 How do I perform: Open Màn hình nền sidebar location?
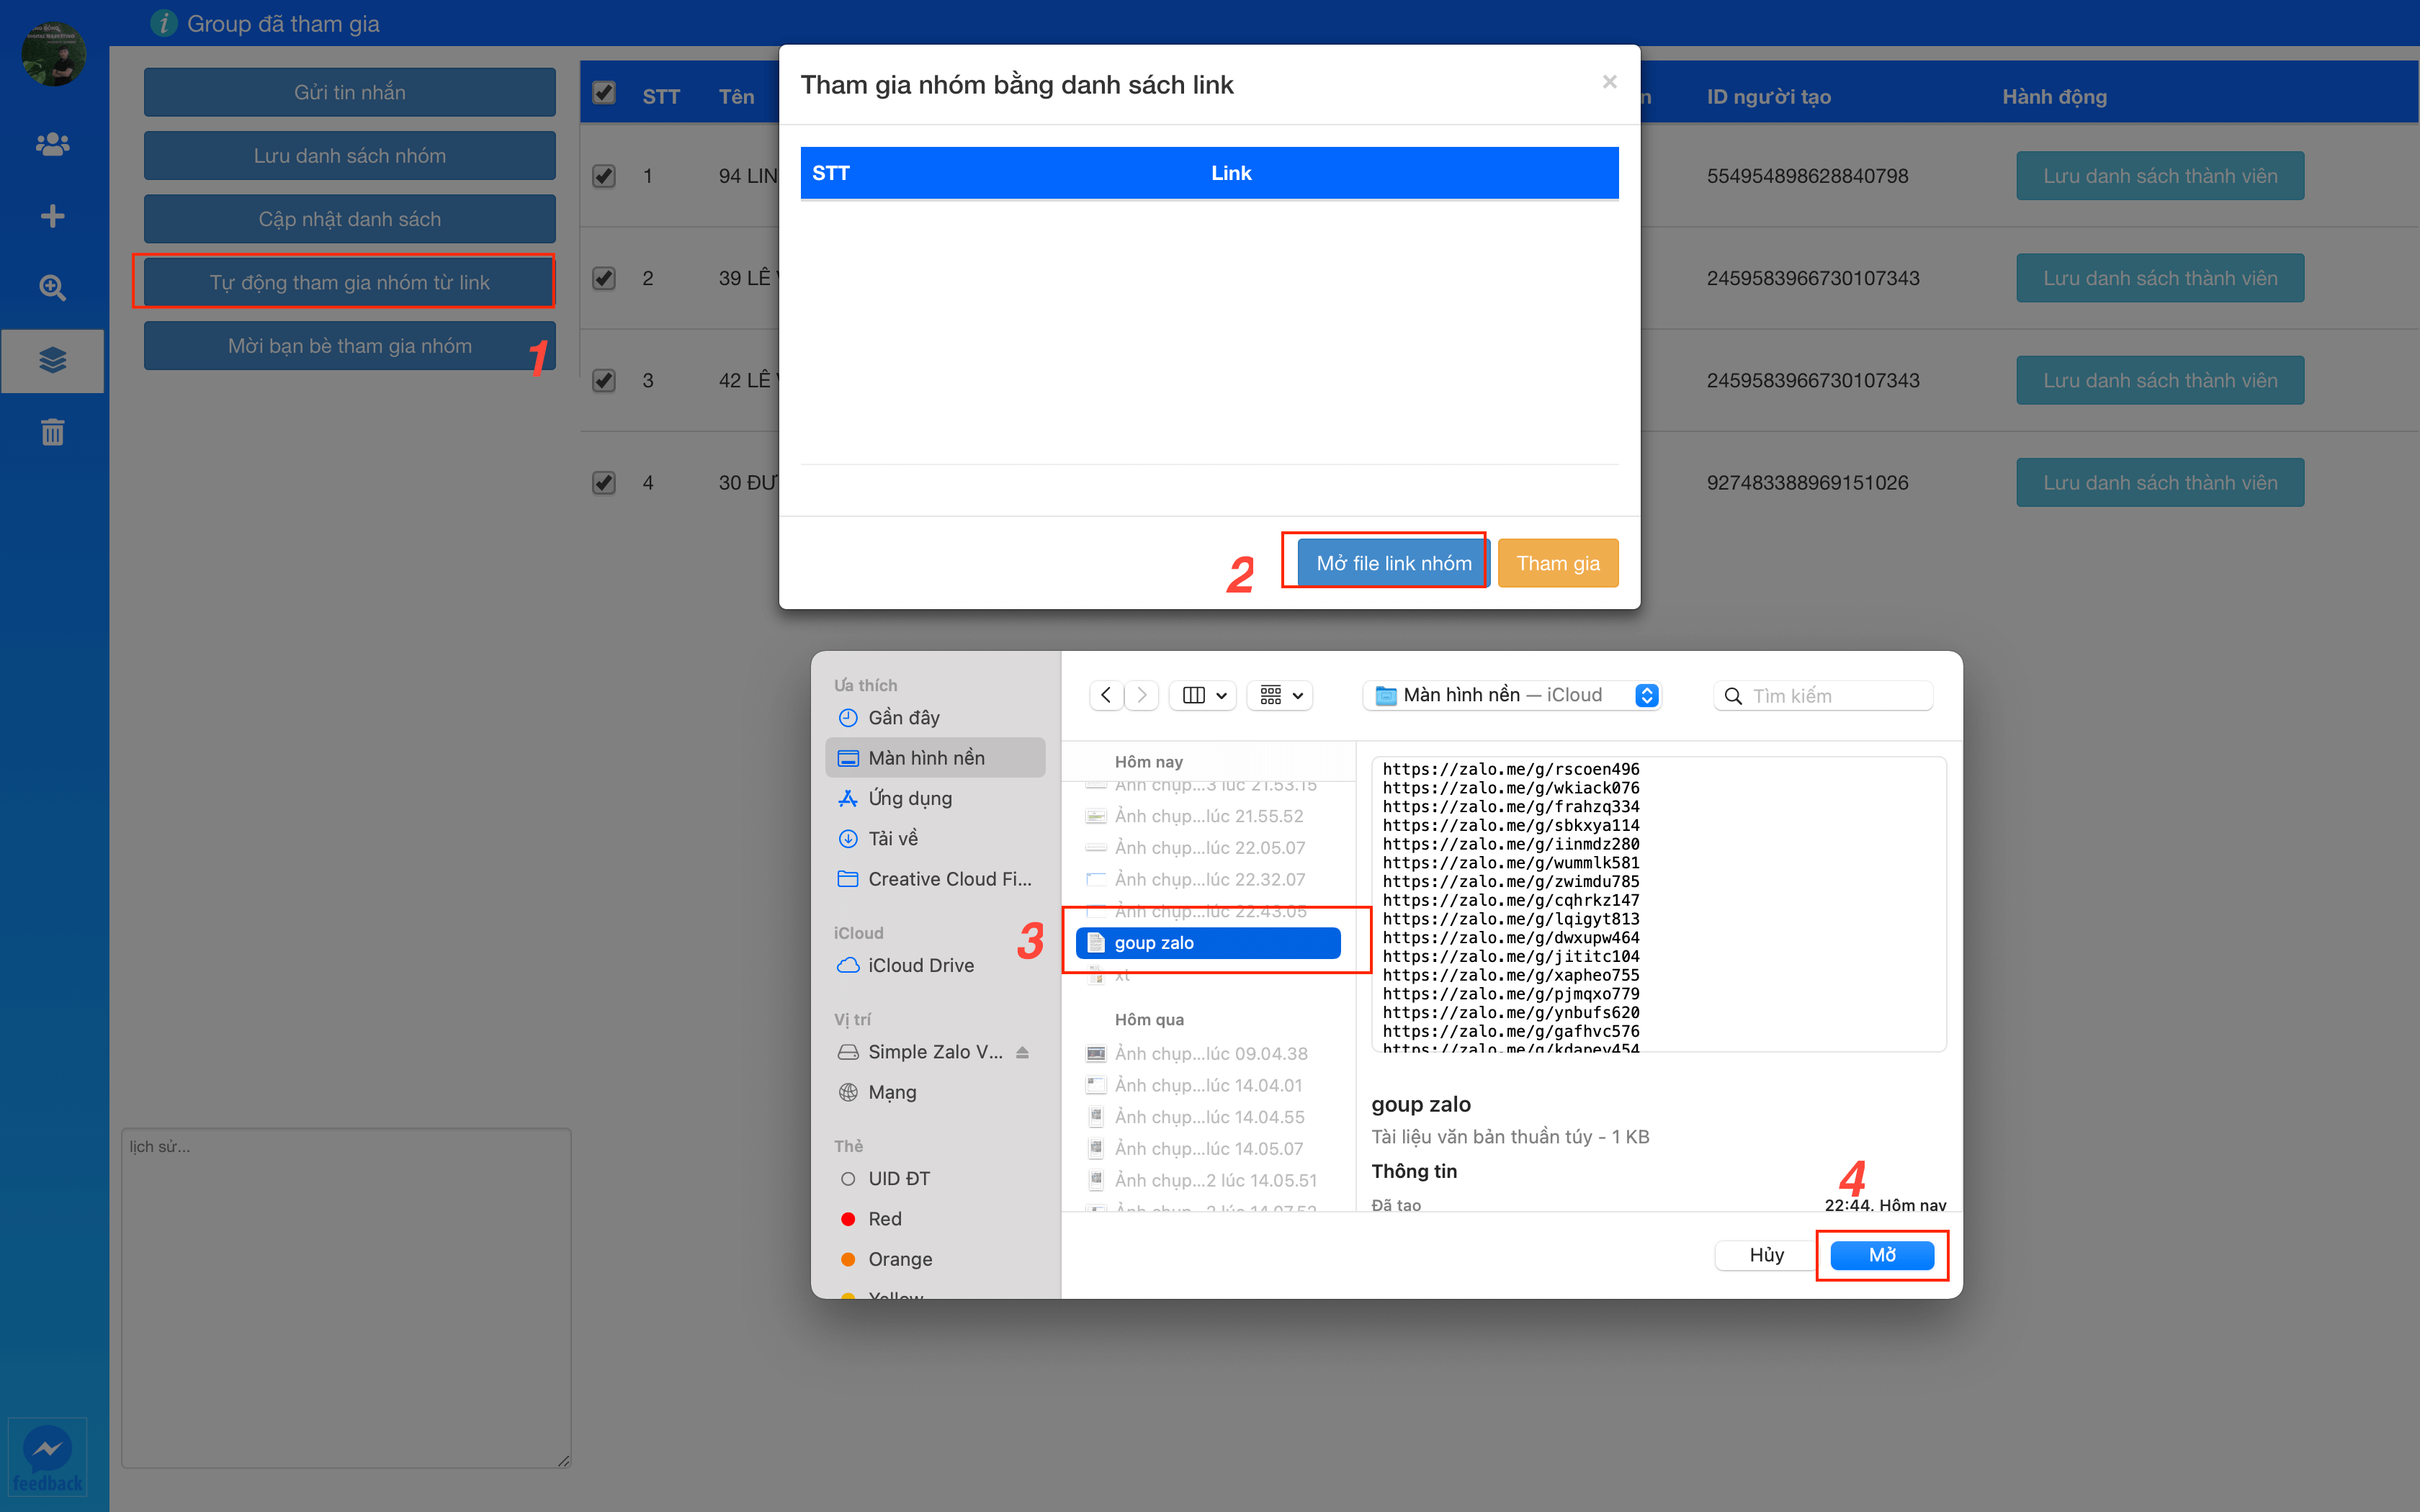point(935,758)
